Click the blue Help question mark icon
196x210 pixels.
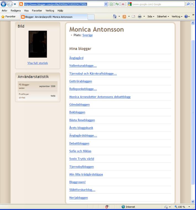tap(186, 17)
